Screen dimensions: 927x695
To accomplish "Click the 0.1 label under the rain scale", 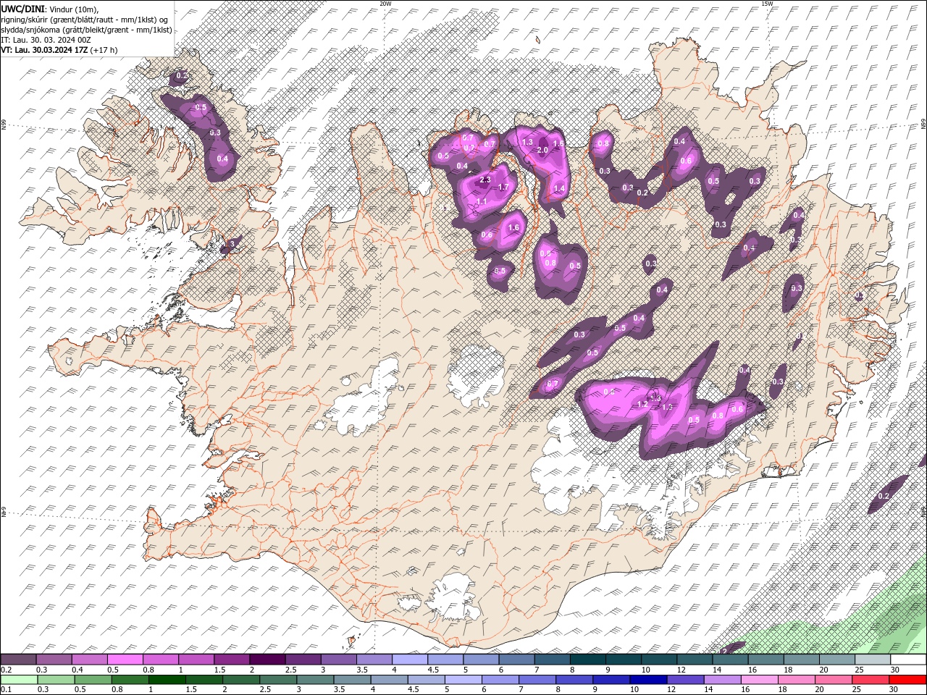I will 5,690.
